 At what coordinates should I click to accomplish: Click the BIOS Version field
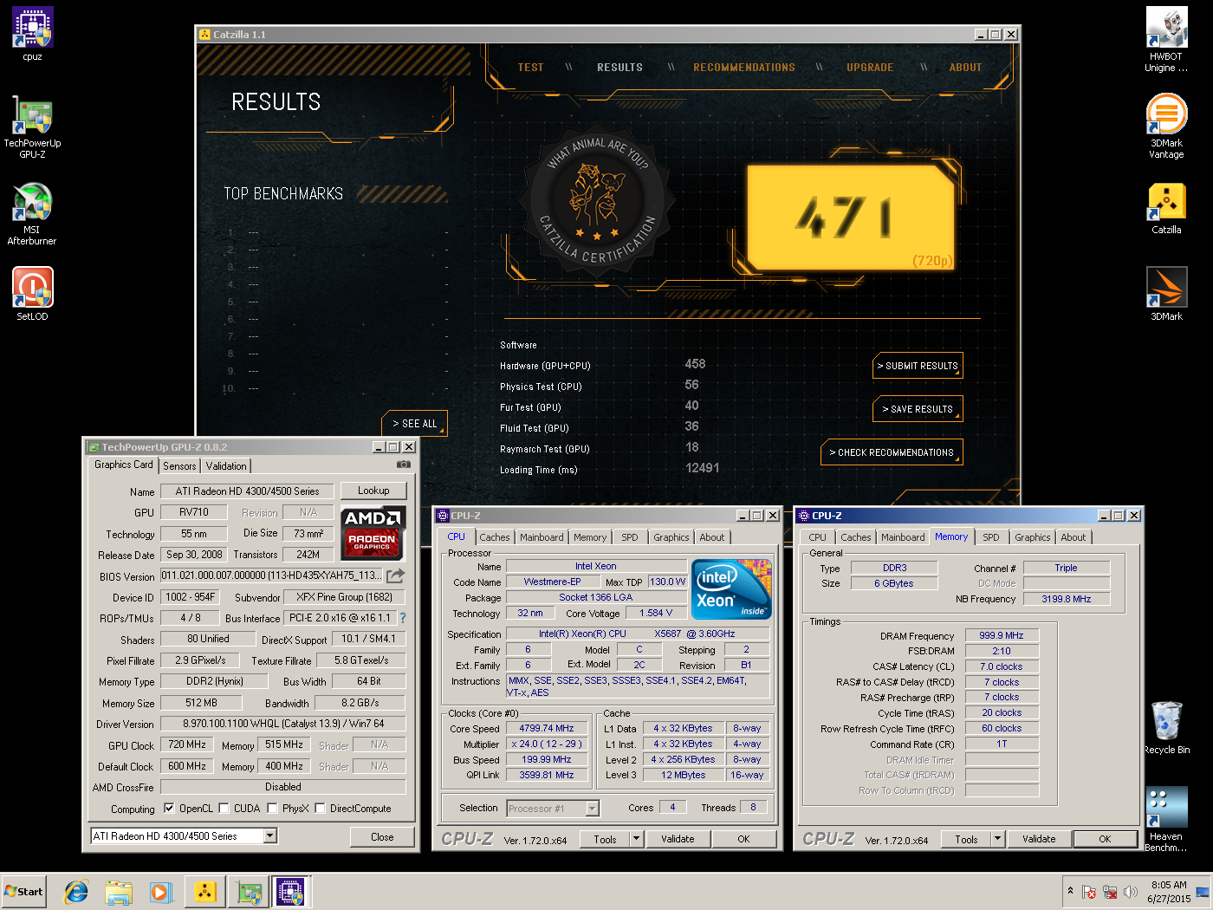271,575
